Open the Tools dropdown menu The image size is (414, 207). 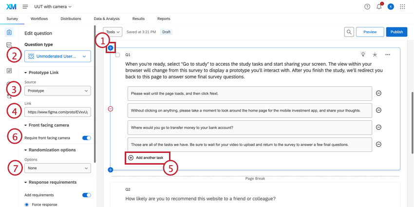coord(113,32)
